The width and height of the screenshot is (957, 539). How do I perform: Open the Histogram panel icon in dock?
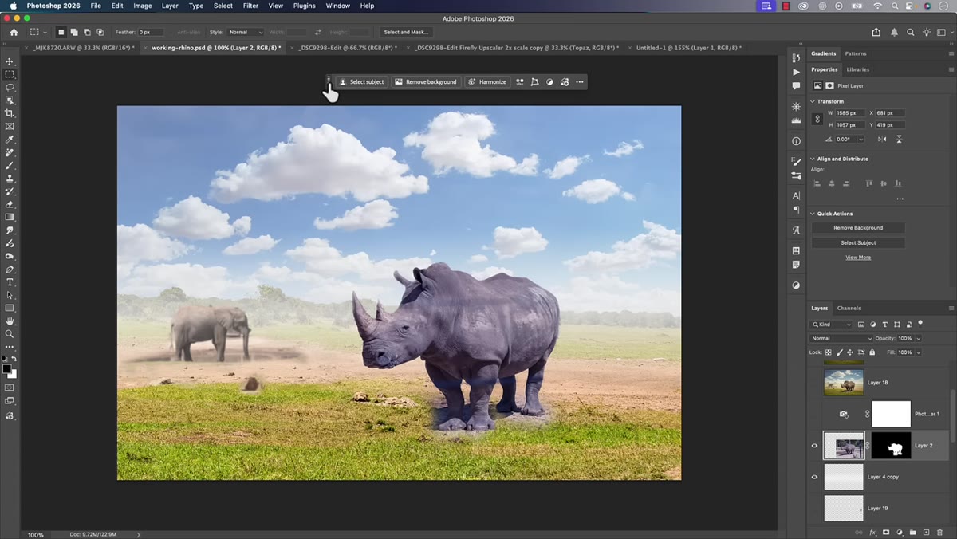point(796,120)
